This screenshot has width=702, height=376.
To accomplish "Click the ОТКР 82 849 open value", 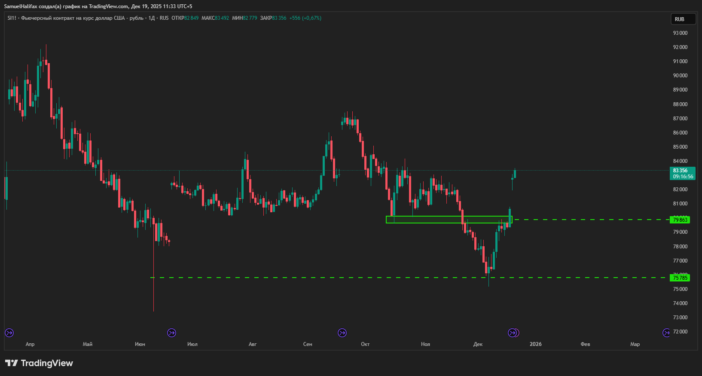I will [185, 18].
